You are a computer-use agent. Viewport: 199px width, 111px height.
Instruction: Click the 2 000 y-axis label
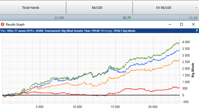(186, 69)
